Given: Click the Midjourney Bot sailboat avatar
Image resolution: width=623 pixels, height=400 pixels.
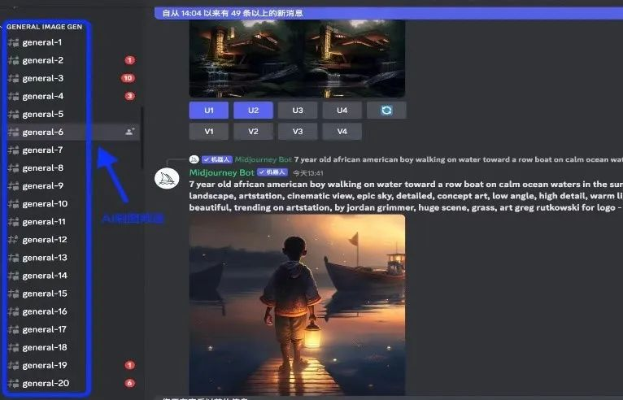Looking at the screenshot, I should coord(167,178).
